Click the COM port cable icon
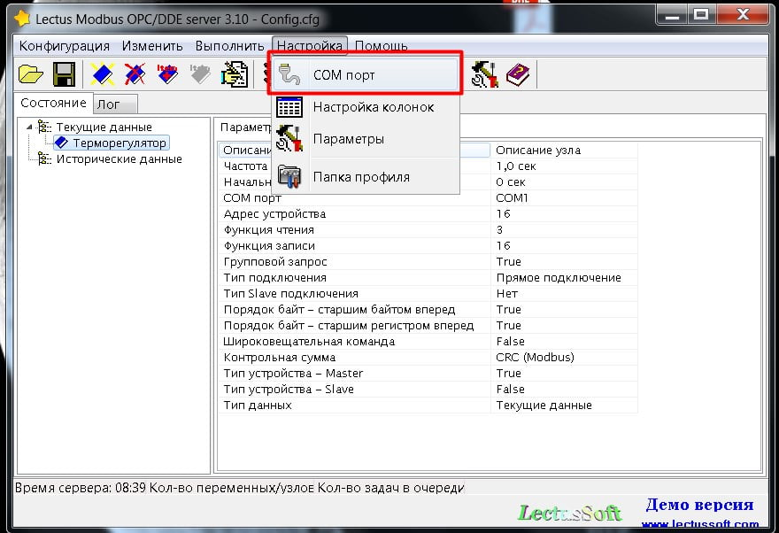779x533 pixels. (x=289, y=75)
